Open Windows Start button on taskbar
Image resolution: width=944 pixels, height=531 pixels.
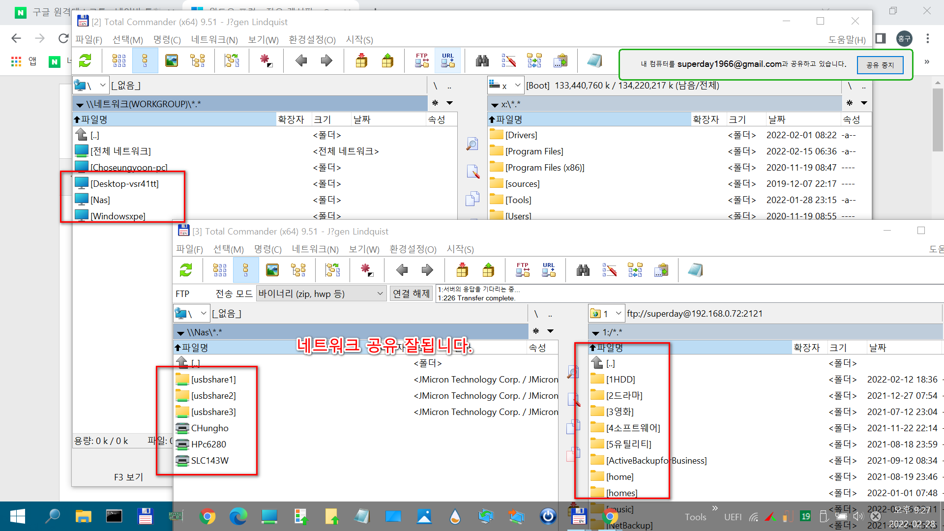coord(17,516)
